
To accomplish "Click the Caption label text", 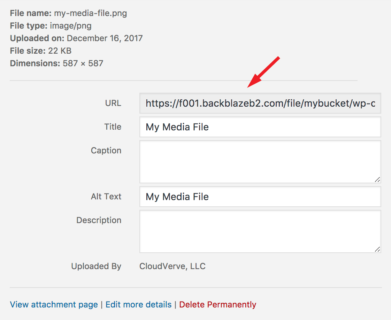I will click(106, 150).
